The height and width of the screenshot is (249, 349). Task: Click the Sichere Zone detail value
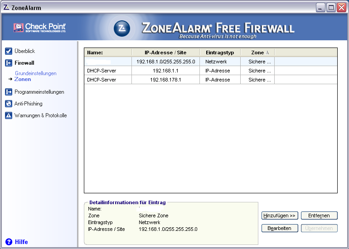click(153, 215)
